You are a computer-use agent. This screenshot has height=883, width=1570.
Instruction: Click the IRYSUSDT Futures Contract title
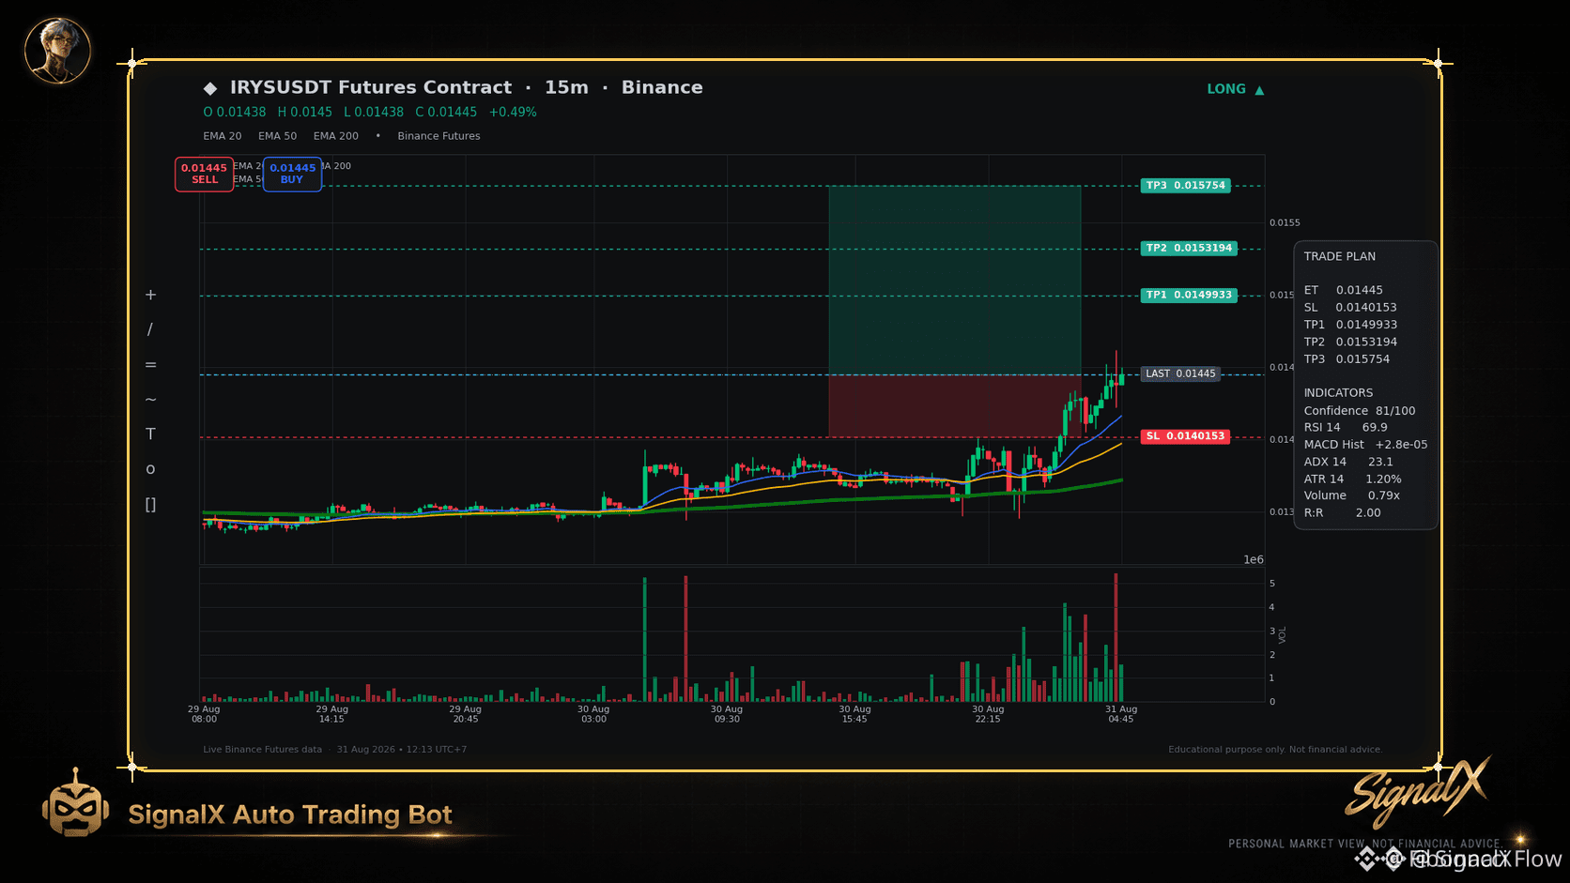(371, 87)
